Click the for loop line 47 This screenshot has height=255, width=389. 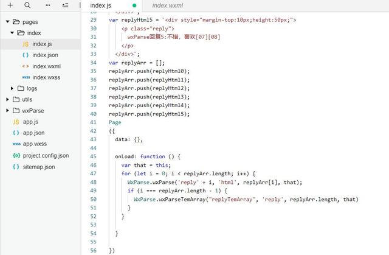(188, 173)
